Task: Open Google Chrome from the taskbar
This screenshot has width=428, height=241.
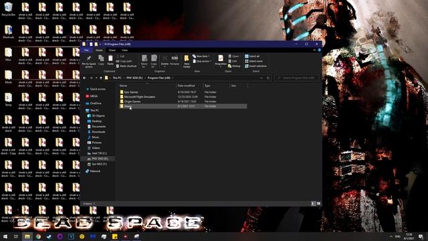Action: pos(38,236)
